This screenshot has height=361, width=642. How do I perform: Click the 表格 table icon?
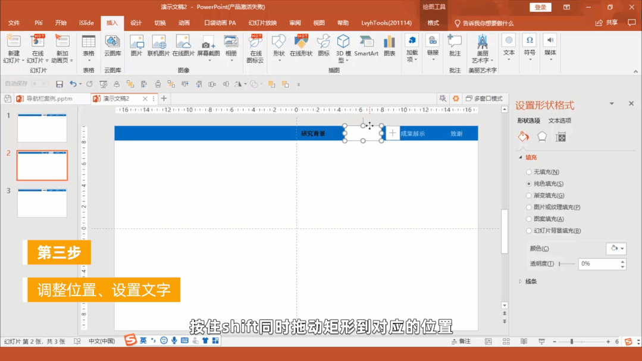[x=89, y=43]
